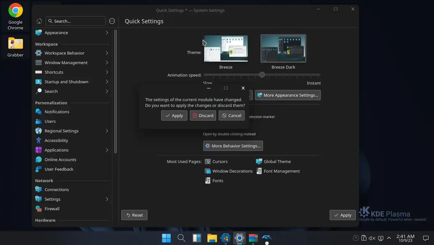Launch the file manager from taskbar
This screenshot has height=245, width=434.
212,238
